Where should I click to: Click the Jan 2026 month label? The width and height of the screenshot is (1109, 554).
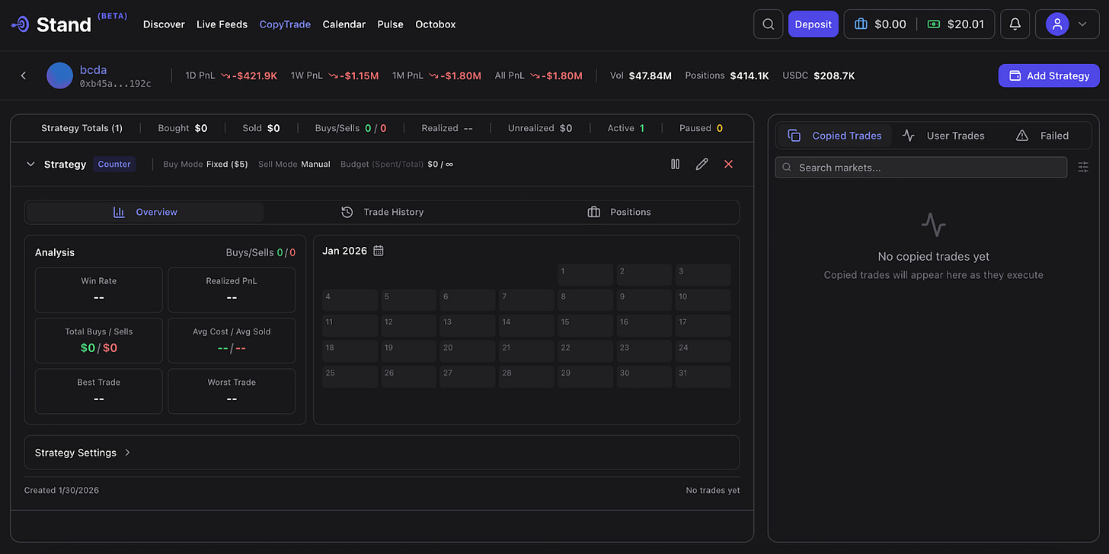point(344,251)
